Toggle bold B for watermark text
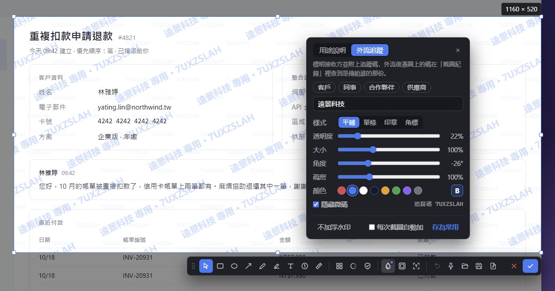The image size is (555, 291). 457,191
